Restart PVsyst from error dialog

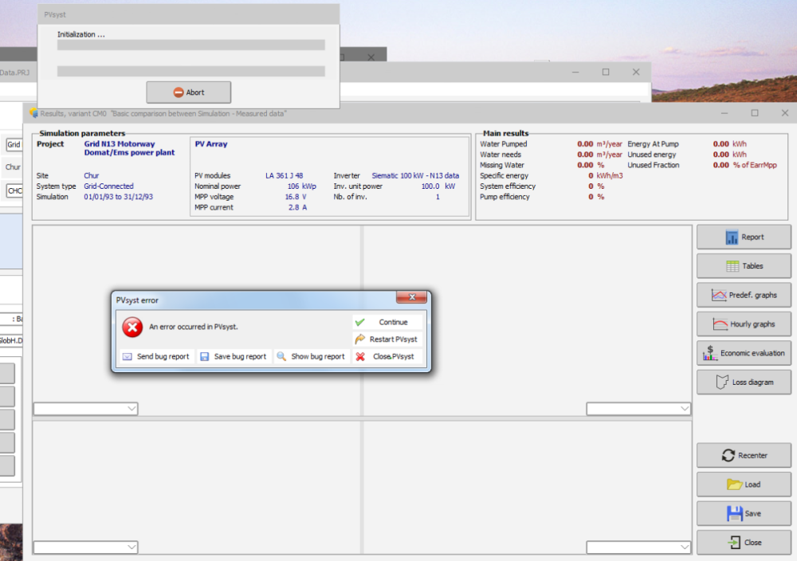(387, 339)
